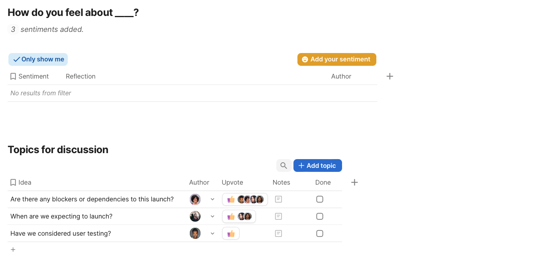Open notes for the launch date topic
The width and height of the screenshot is (545, 258).
point(278,216)
